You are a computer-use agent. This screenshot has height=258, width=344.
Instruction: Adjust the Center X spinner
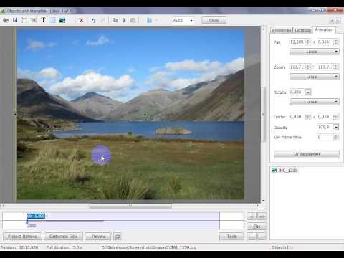(308, 117)
